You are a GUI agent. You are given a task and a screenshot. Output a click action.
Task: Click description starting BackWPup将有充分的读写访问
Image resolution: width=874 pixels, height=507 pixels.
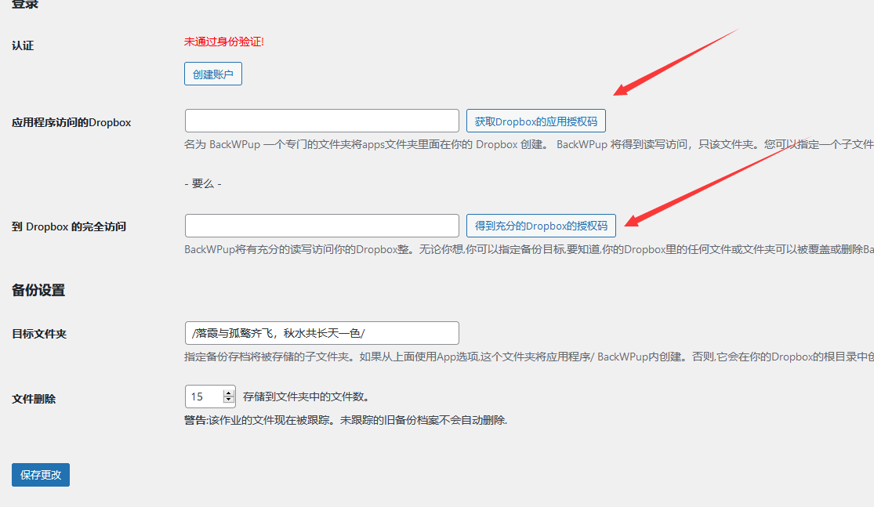529,249
